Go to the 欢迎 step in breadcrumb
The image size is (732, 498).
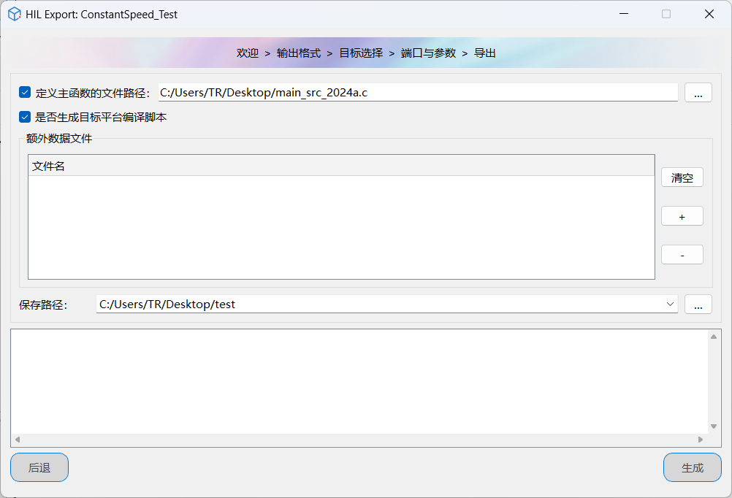pyautogui.click(x=248, y=53)
